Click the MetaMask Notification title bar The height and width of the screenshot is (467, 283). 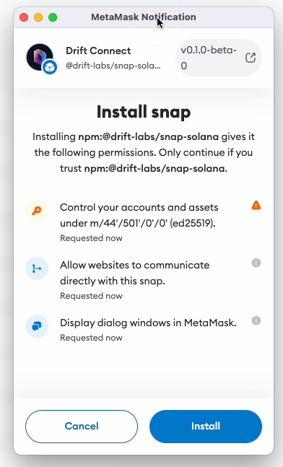pos(144,17)
